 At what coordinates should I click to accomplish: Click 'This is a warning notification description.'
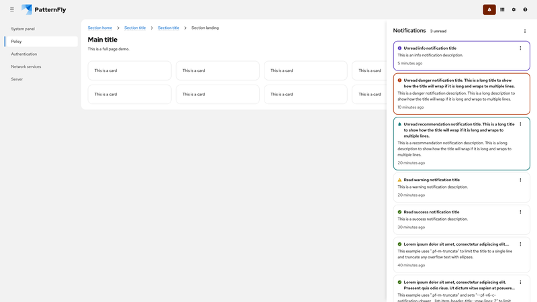click(x=432, y=187)
